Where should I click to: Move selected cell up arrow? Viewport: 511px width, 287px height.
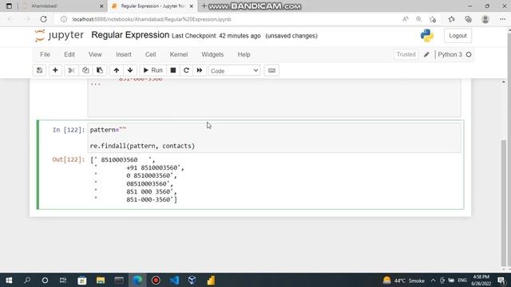point(117,70)
